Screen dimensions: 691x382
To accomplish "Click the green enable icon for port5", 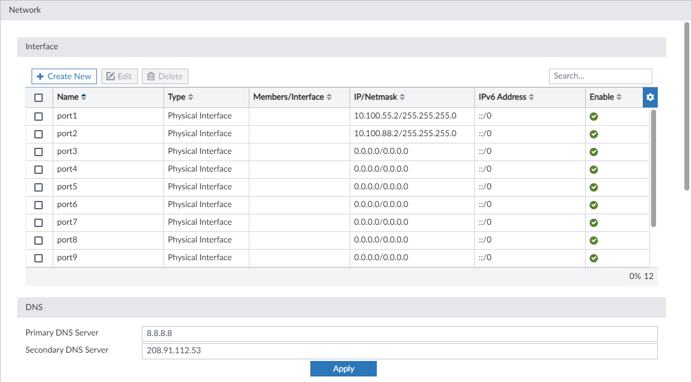I will click(x=593, y=187).
